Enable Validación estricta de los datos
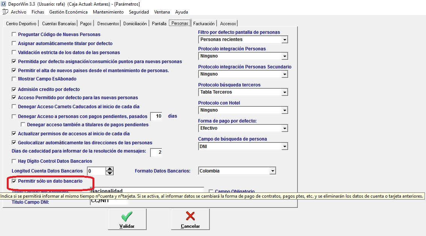Viewport: 426px width, 236px height. point(14,52)
